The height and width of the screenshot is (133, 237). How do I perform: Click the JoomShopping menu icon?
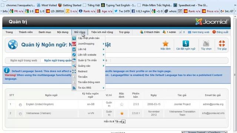(74, 44)
